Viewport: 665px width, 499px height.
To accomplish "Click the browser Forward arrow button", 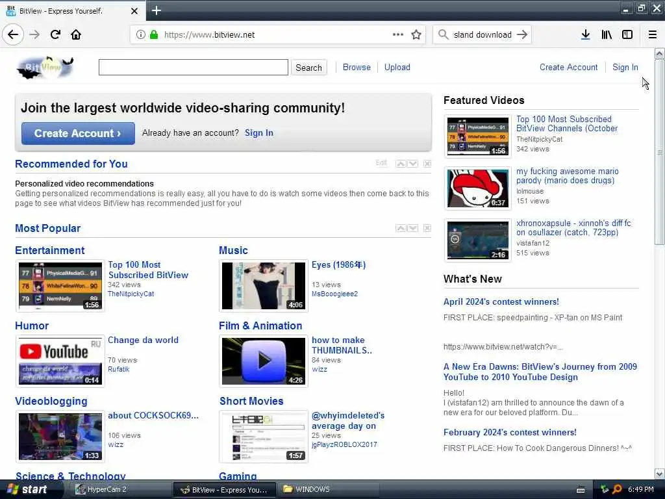I will click(x=34, y=35).
